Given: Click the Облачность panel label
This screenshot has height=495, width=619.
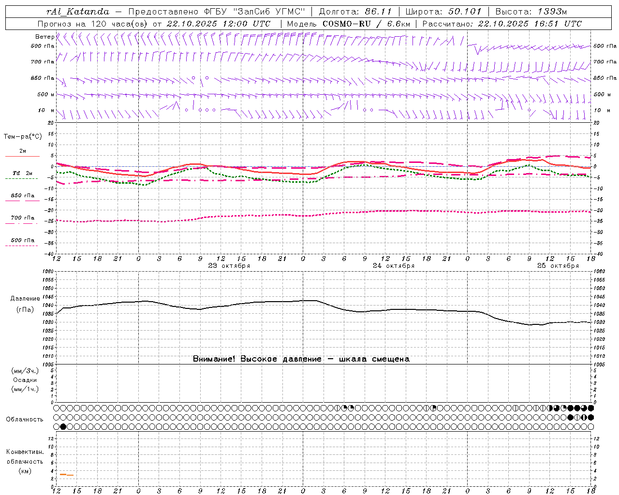Looking at the screenshot, I should click(25, 420).
